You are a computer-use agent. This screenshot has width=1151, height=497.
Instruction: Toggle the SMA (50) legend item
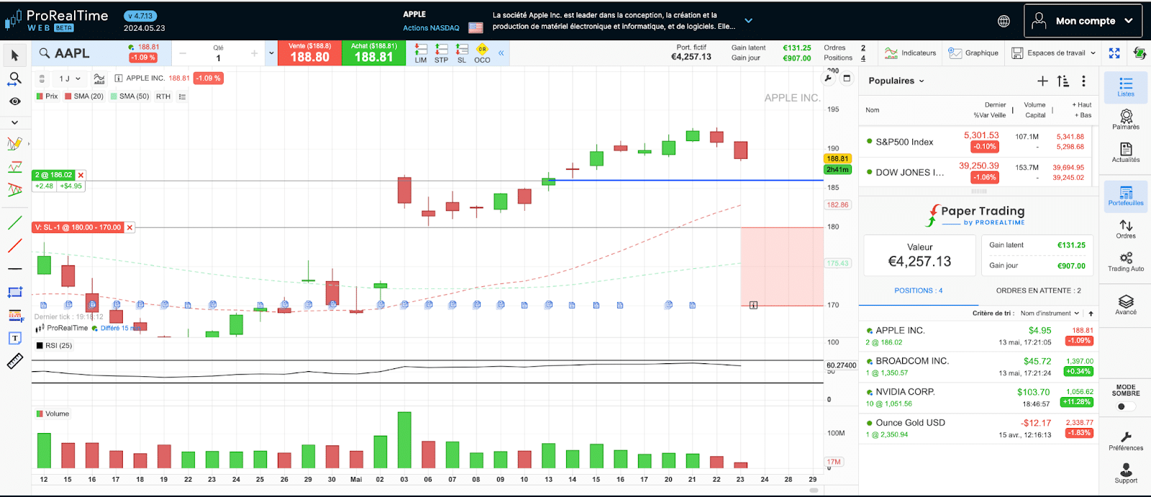[129, 96]
